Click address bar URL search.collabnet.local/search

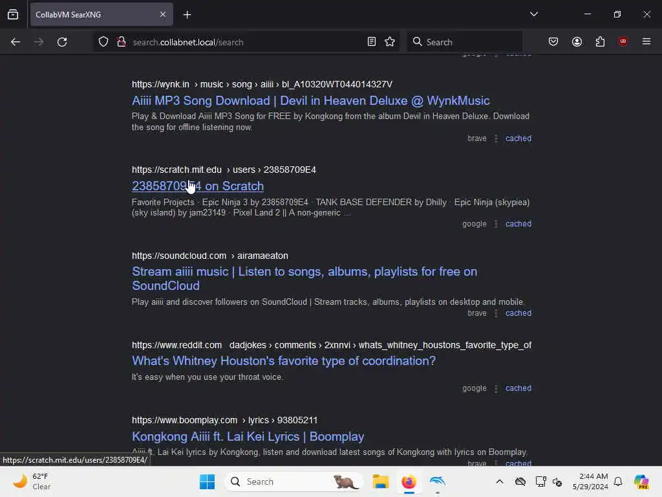pos(188,42)
